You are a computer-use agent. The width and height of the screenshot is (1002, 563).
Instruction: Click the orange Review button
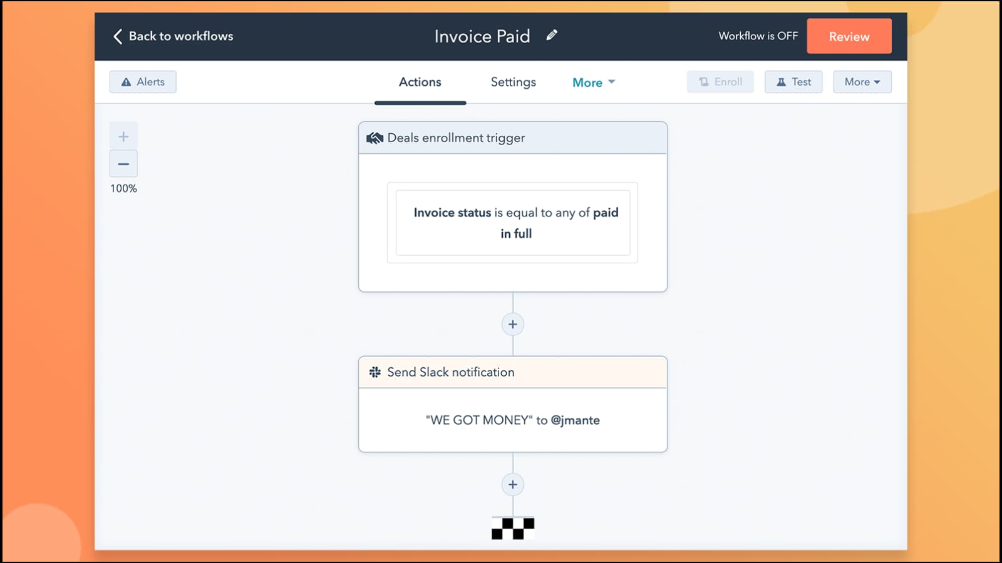tap(849, 36)
